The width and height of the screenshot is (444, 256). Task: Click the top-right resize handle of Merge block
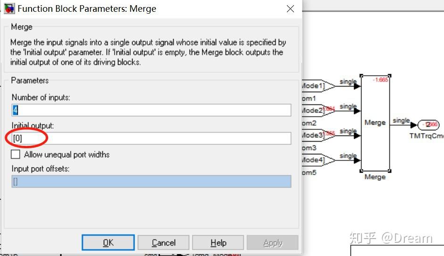(390, 76)
